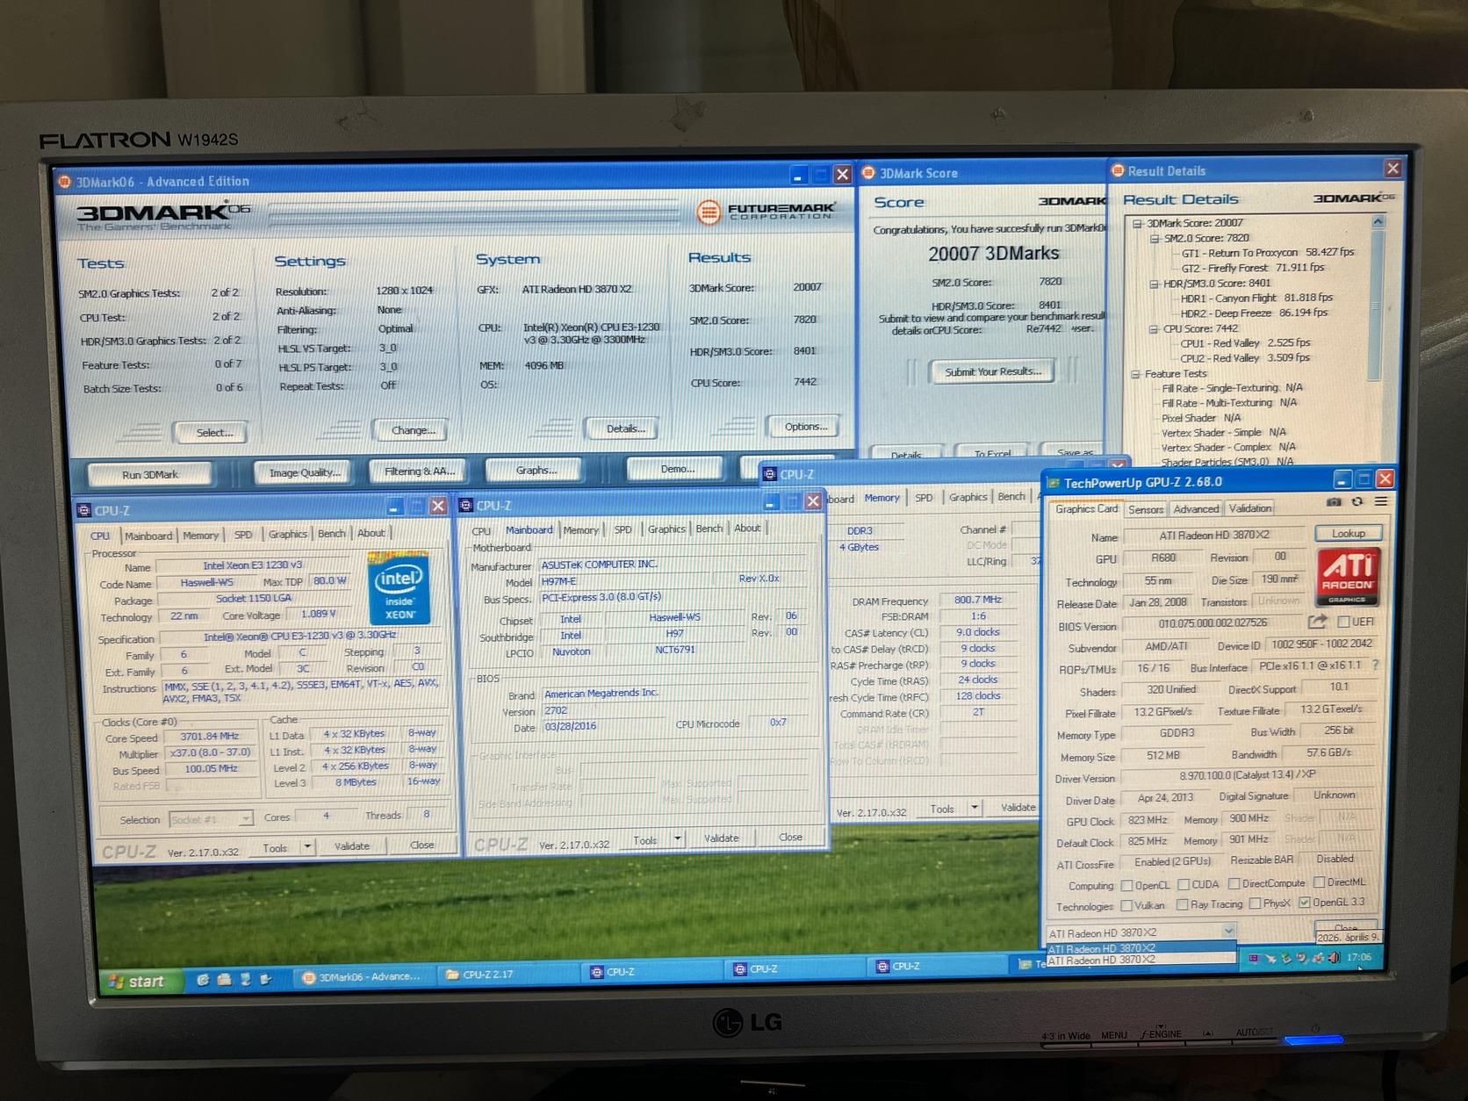This screenshot has width=1468, height=1101.
Task: Toggle the CUDA checkbox
Action: pos(1183,884)
